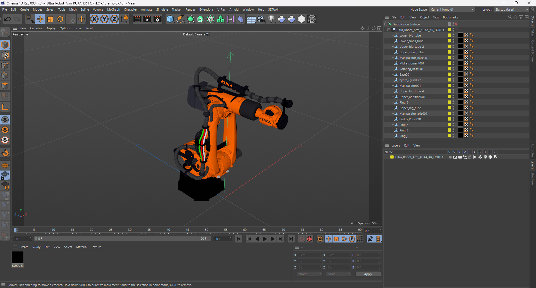The image size is (536, 288).
Task: Toggle Y axis lock
Action: coord(104,19)
